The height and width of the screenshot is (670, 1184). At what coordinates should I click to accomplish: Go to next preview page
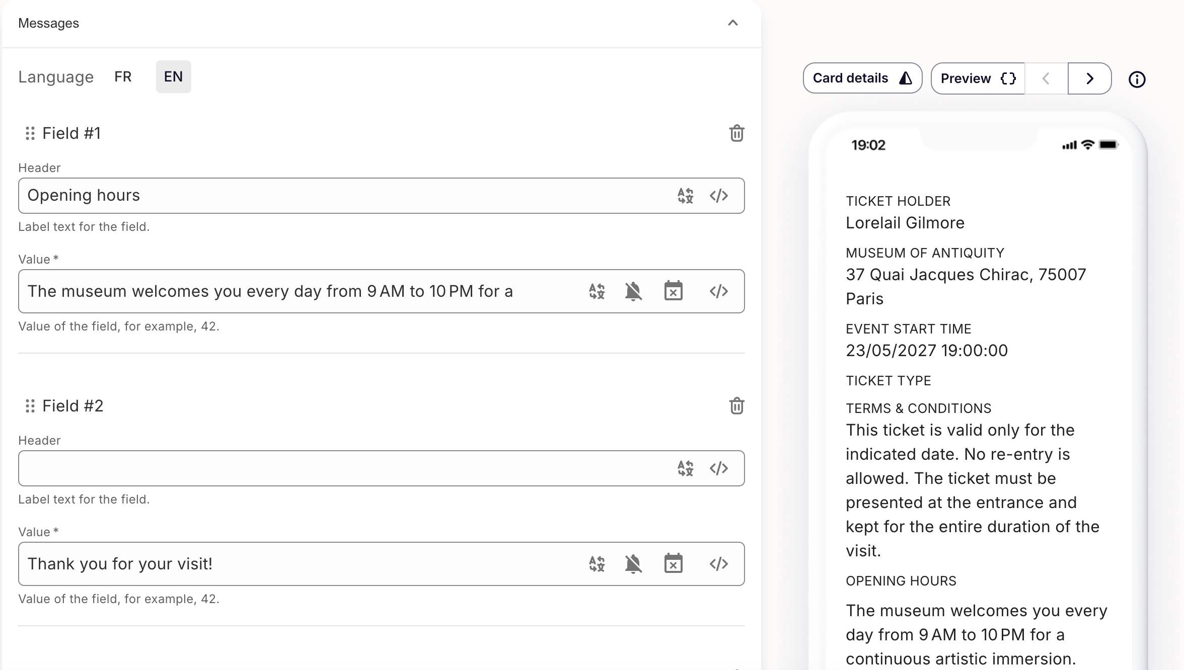pyautogui.click(x=1089, y=79)
